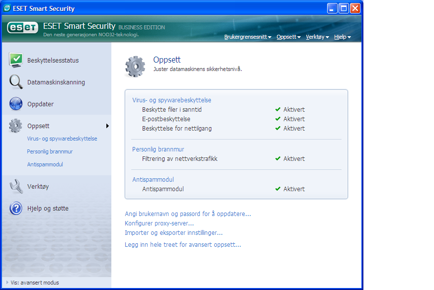Open Antispammodul sidebar sublink

tap(45, 164)
